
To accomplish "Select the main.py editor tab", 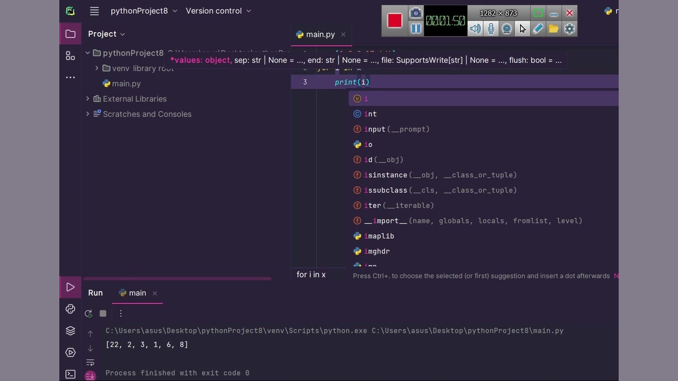I will point(320,34).
